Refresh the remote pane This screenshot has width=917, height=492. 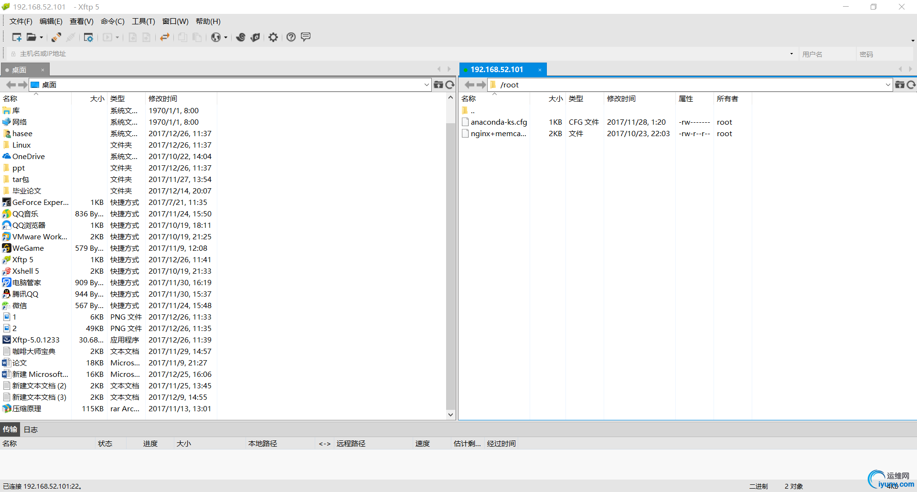(911, 85)
